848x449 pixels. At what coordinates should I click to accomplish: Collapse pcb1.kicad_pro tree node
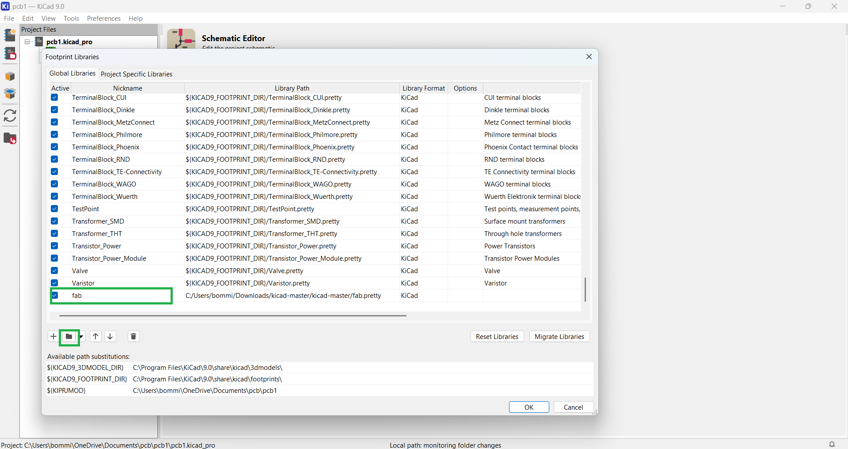coord(27,42)
